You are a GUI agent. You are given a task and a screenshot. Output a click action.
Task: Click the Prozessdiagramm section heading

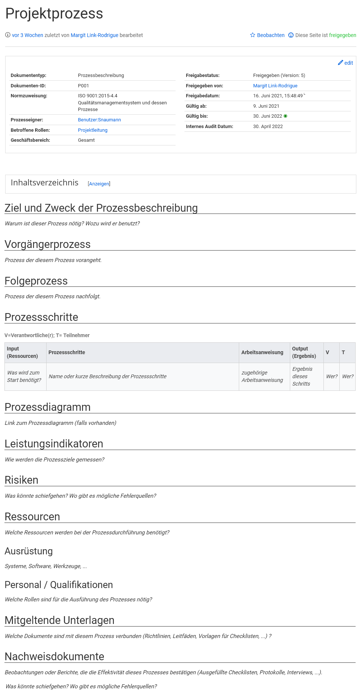pos(48,407)
